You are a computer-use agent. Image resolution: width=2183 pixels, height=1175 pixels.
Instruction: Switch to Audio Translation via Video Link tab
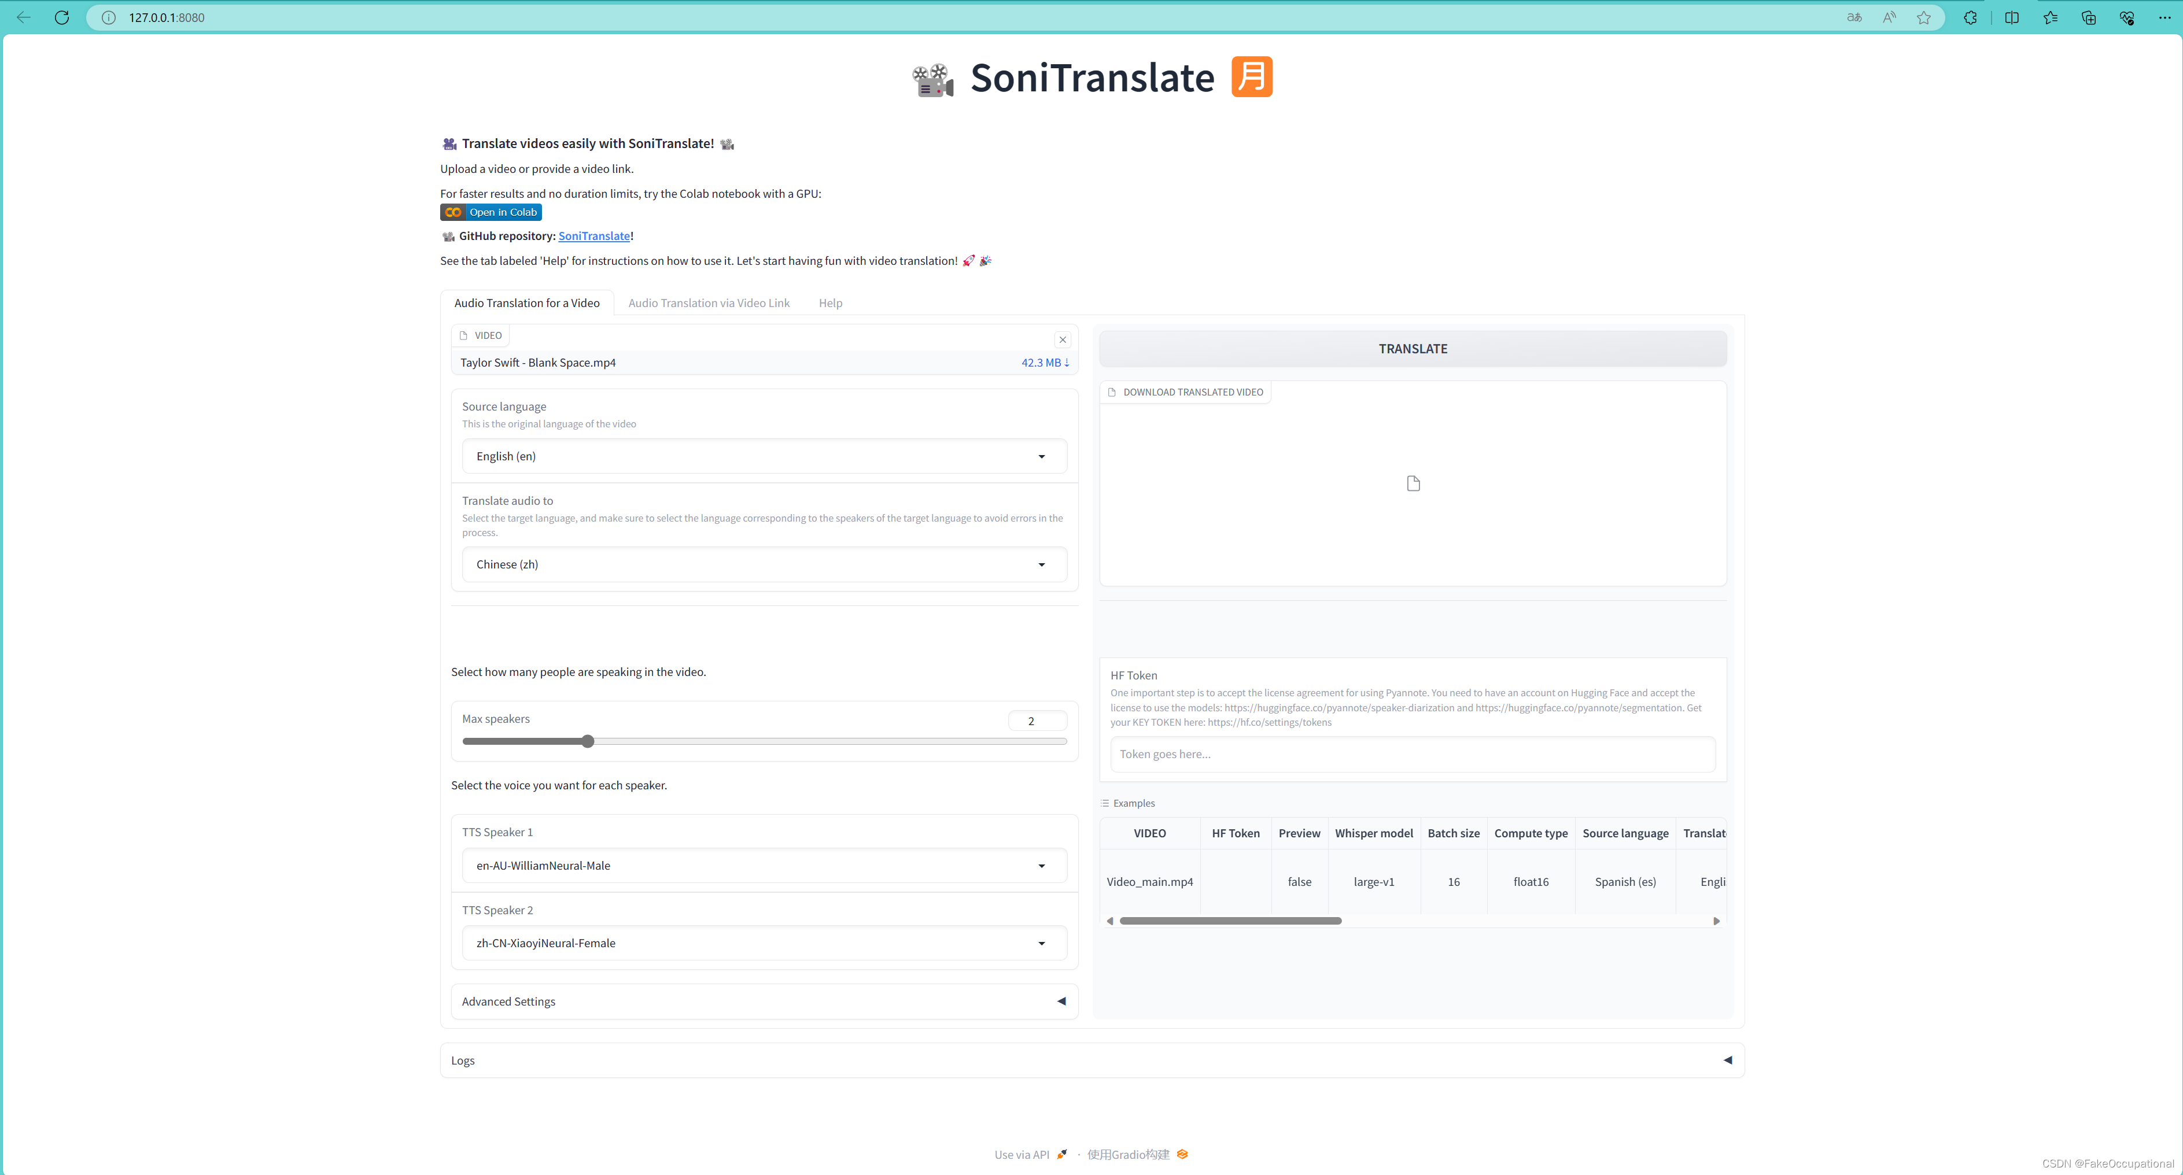pos(709,303)
